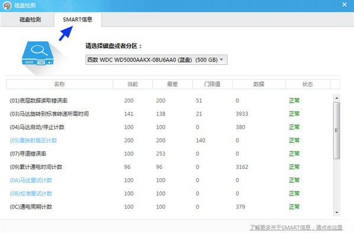Click the 正常 status for row 01

click(294, 100)
